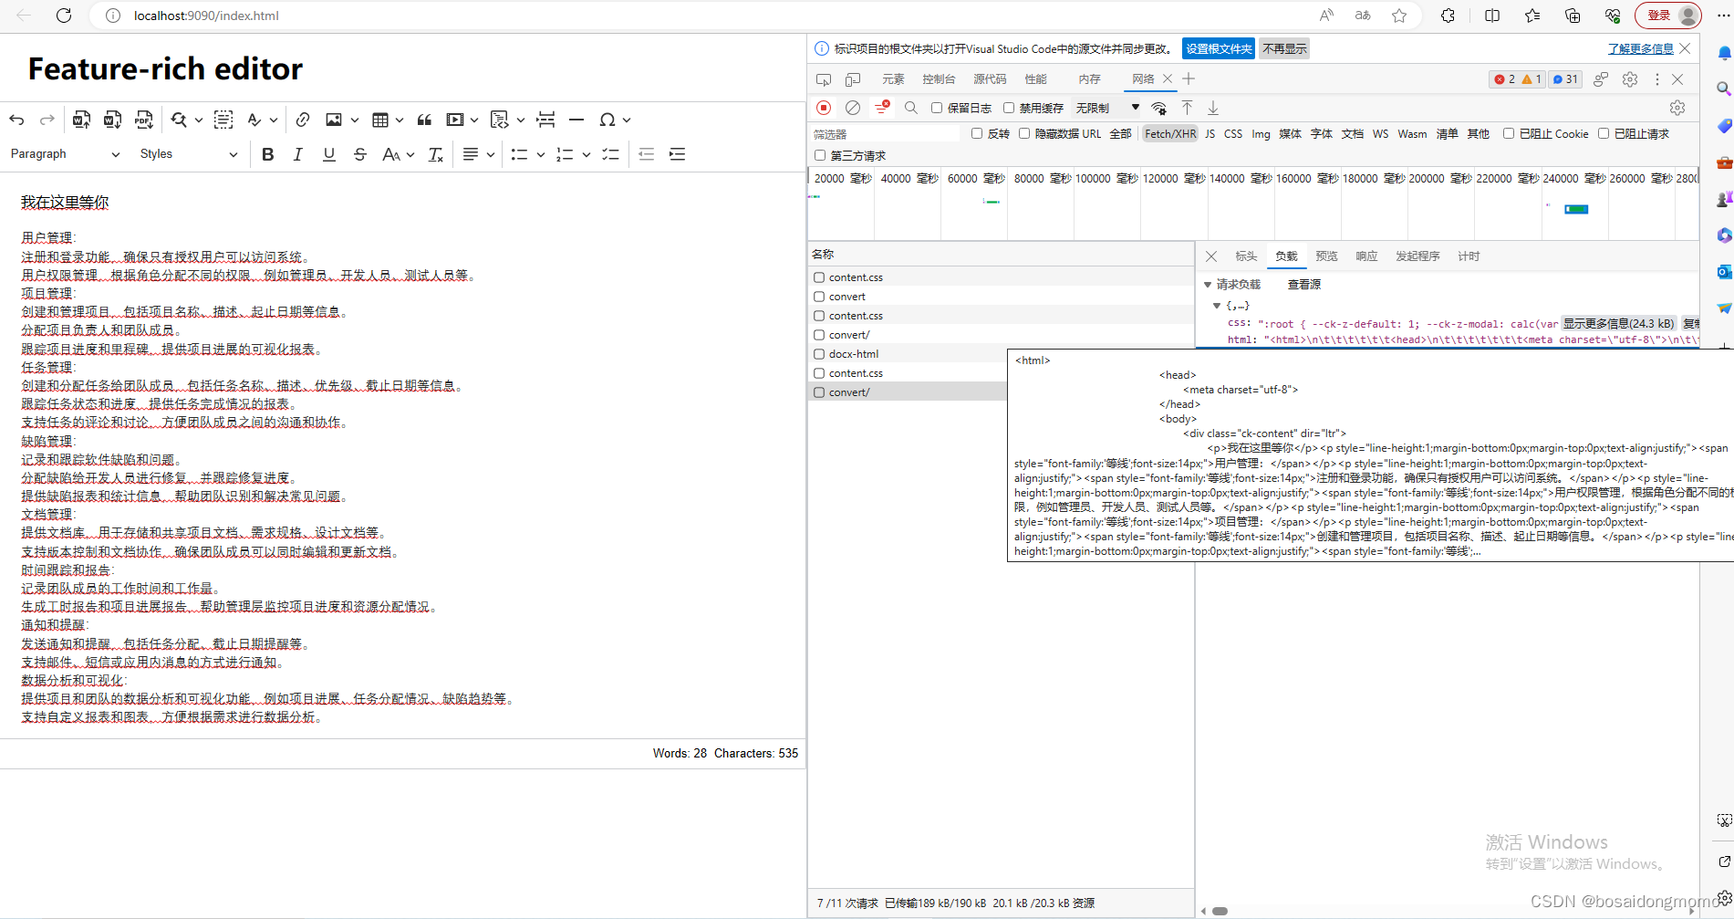1734x919 pixels.
Task: Open the 预览 request detail tab
Action: coord(1326,256)
